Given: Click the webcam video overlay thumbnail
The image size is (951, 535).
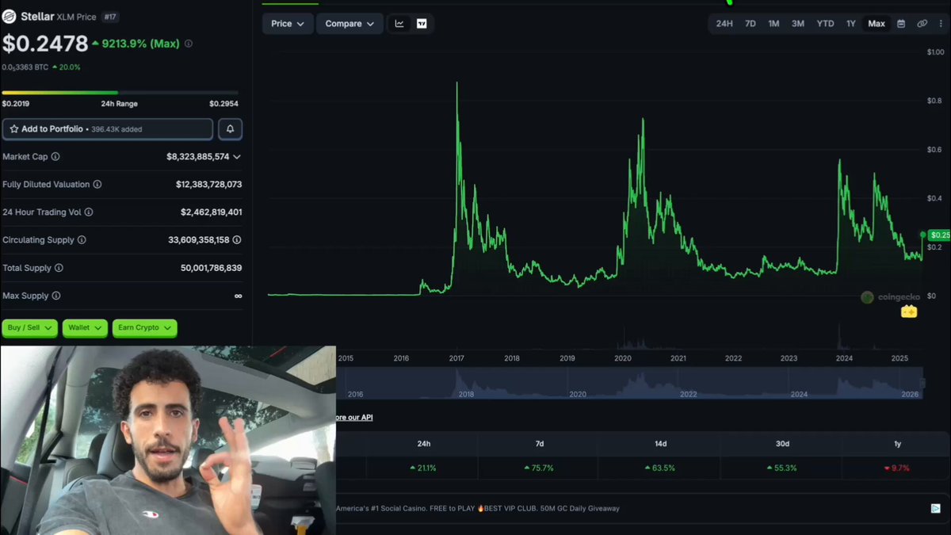Looking at the screenshot, I should (x=167, y=440).
